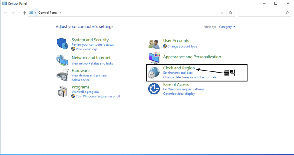The image size is (294, 155).
Task: Open the View by Category dropdown
Action: coord(227,27)
